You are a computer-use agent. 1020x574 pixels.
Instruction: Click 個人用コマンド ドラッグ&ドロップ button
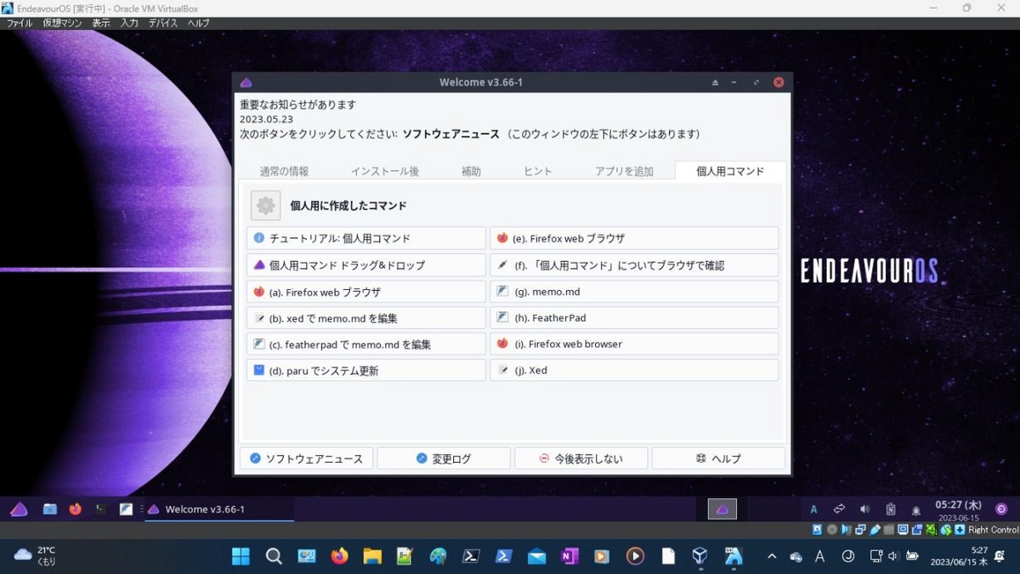366,265
